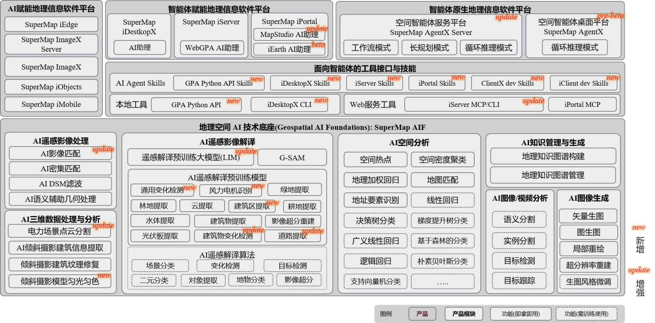The width and height of the screenshot is (655, 323).
Task: Select the 地理加权回归 box
Action: click(x=375, y=180)
